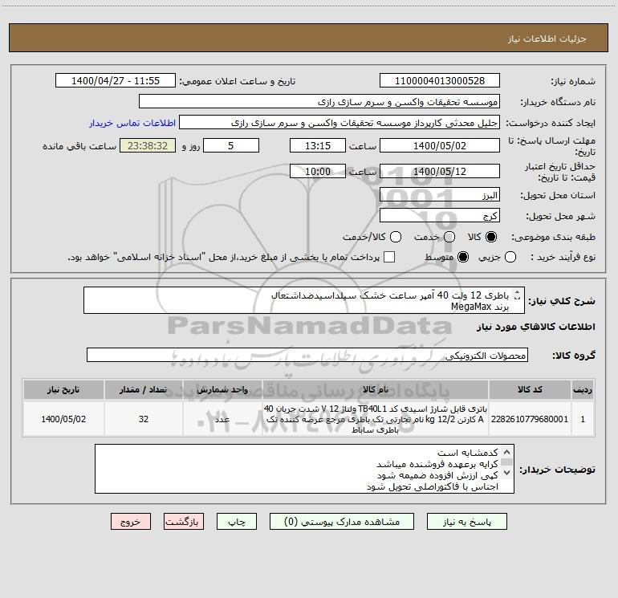Image resolution: width=618 pixels, height=598 pixels.
Task: Click the توضیحات خریدار notes text area
Action: point(304,469)
